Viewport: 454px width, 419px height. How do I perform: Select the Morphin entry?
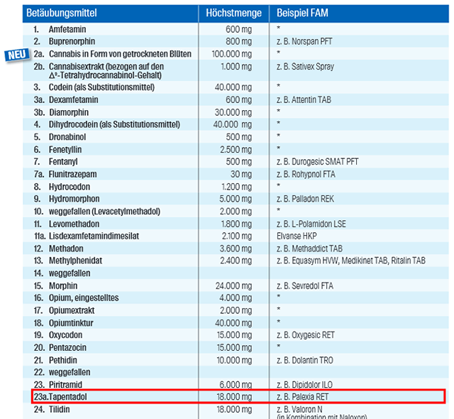pos(63,286)
